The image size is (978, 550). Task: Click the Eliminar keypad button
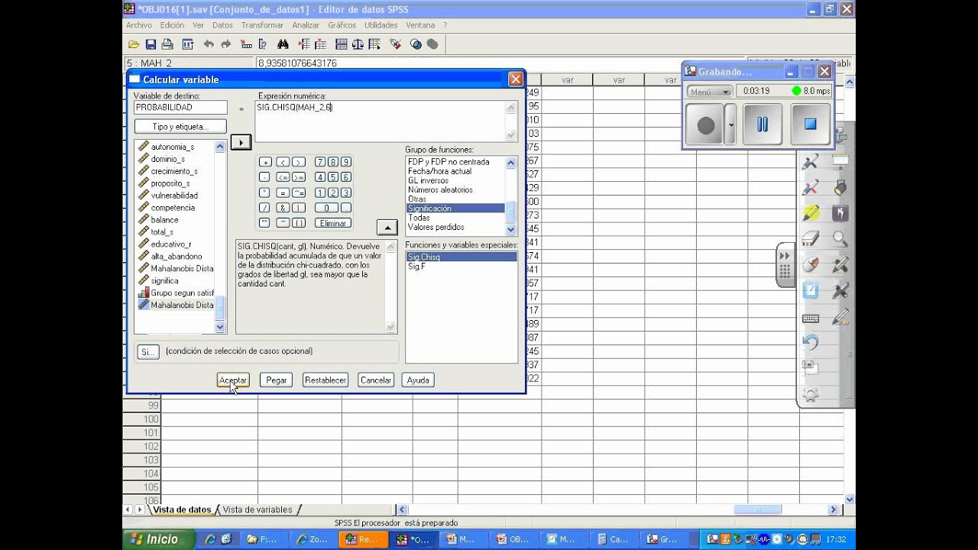(332, 223)
